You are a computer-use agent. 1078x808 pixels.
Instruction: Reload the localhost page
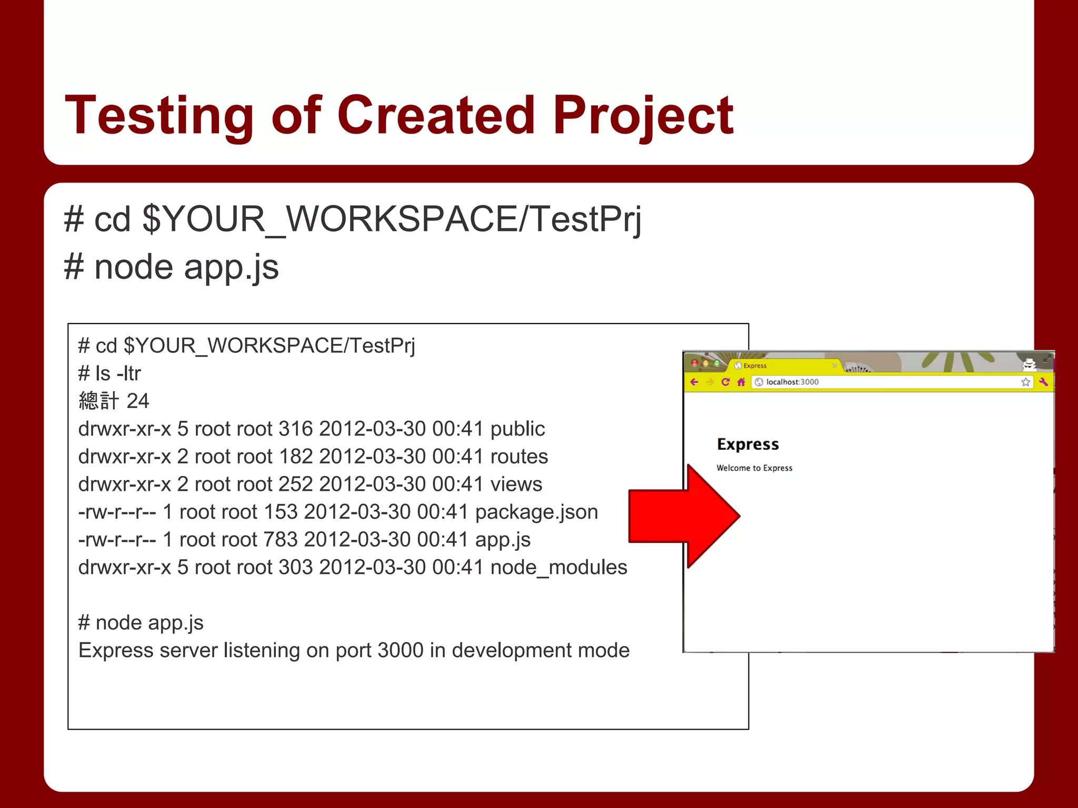pos(725,382)
